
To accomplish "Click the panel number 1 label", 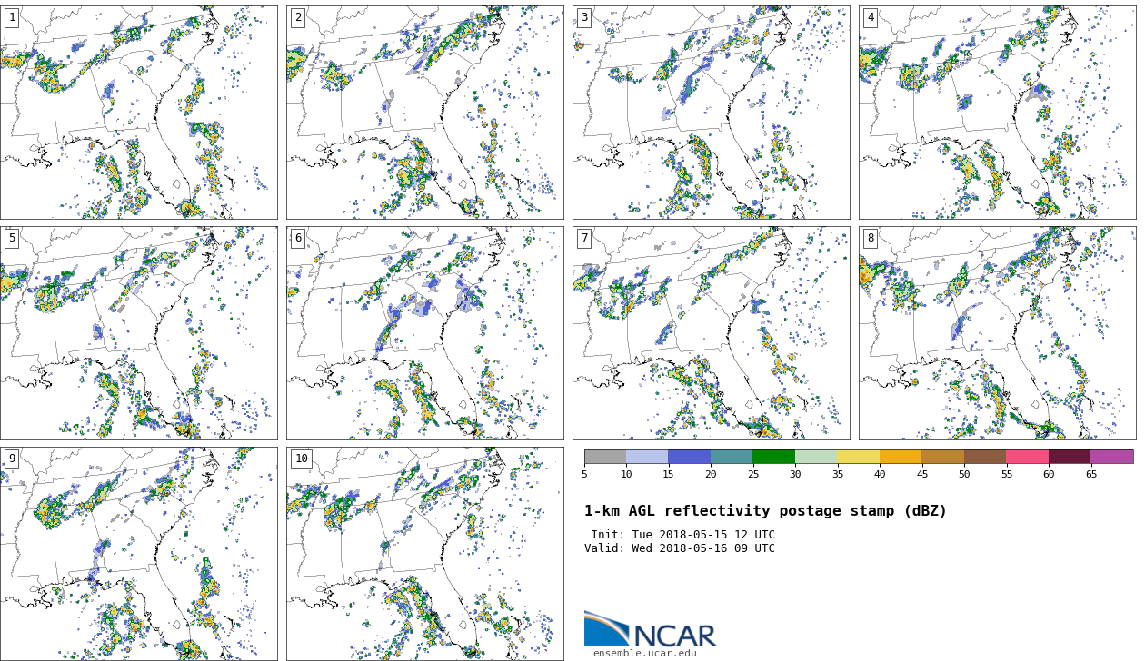I will point(12,17).
